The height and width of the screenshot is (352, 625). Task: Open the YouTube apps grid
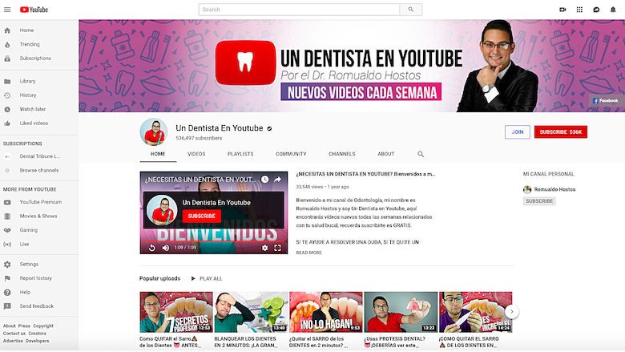click(x=579, y=10)
